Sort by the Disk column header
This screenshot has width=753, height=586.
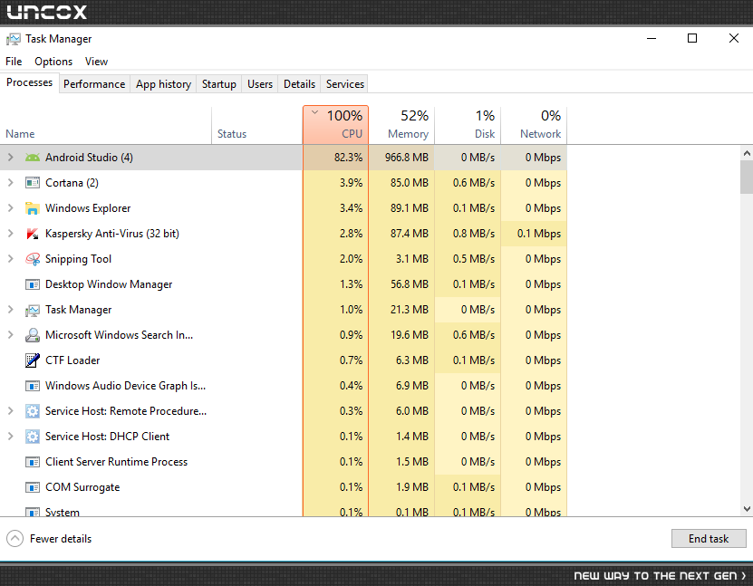coord(468,125)
